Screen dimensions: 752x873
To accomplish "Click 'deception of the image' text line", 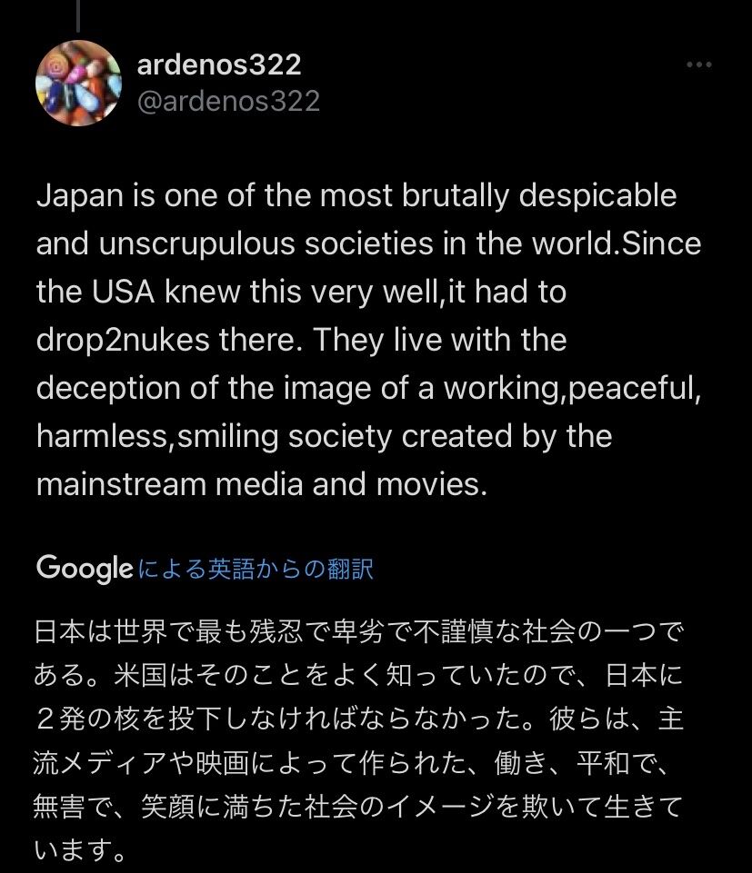I will pyautogui.click(x=369, y=388).
